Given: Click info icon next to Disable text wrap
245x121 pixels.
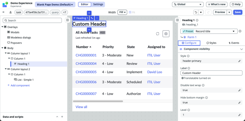Looking at the screenshot, I should (x=203, y=85).
